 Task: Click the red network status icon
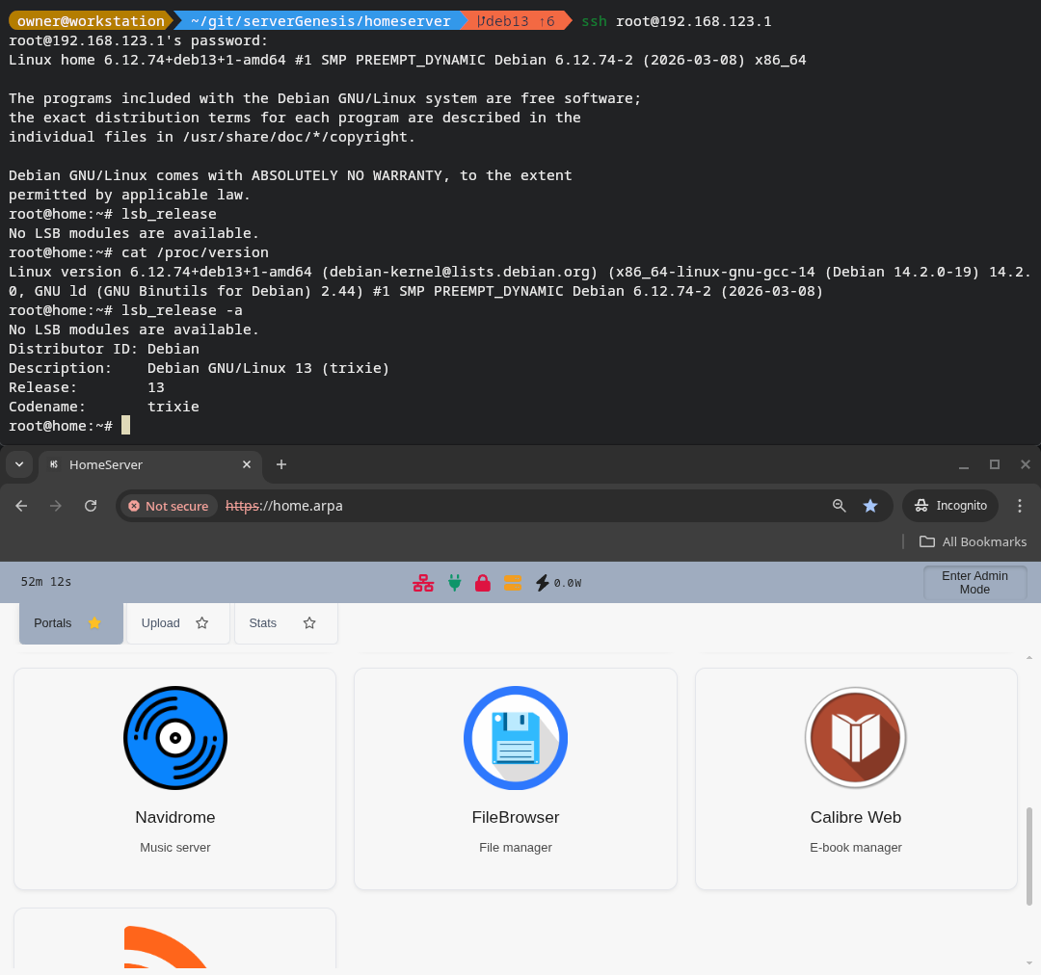pos(423,583)
